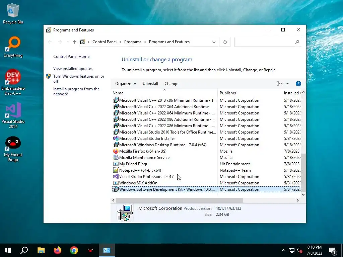Launch the Everything search desktop shortcut
Viewport: 343px width, 257px height.
pyautogui.click(x=13, y=47)
